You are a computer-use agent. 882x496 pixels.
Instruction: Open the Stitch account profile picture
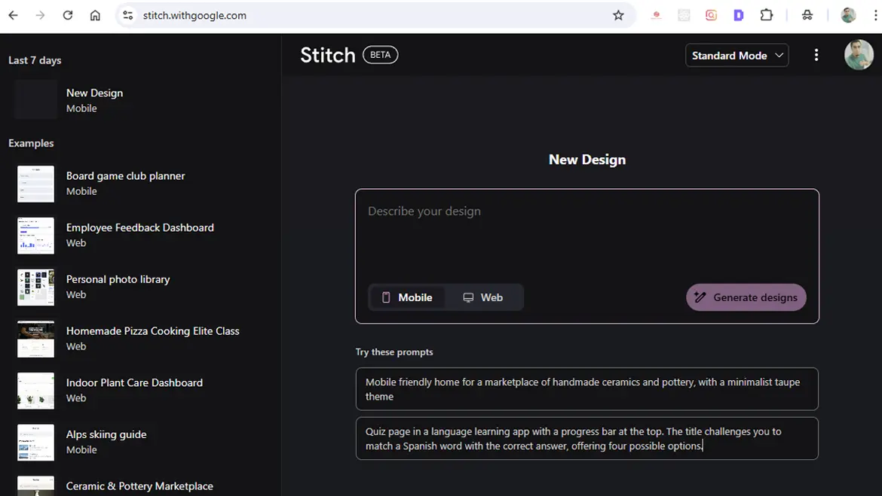859,55
